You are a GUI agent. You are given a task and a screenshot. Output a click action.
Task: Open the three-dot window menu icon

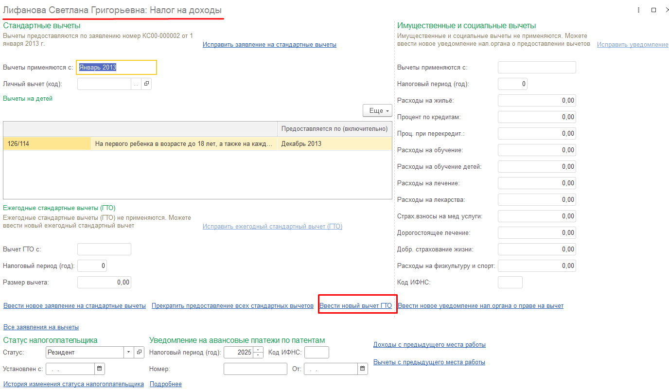638,10
